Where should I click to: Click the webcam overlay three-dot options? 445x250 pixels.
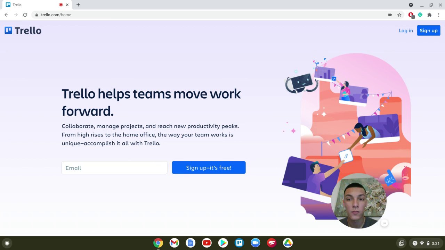(384, 223)
